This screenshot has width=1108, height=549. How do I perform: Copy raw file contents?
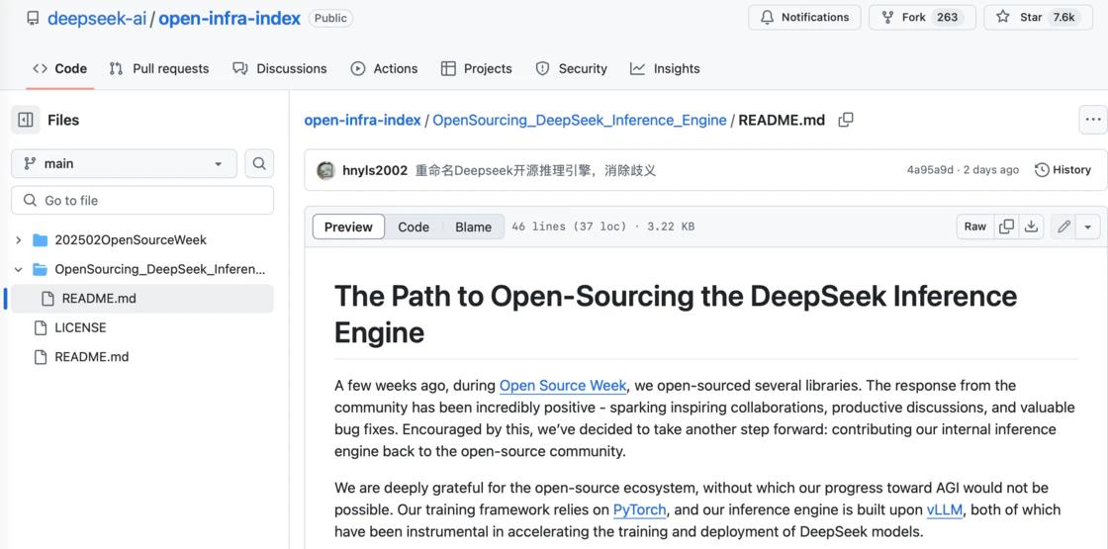1007,227
